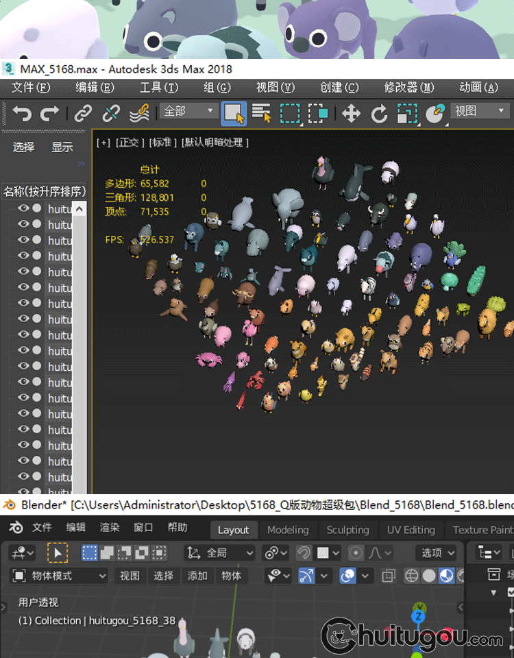This screenshot has width=514, height=658.
Task: Switch viewport shading to wireframe sphere
Action: (411, 576)
